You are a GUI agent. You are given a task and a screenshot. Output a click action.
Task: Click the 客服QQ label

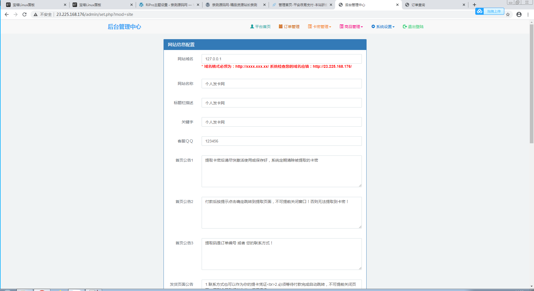185,141
